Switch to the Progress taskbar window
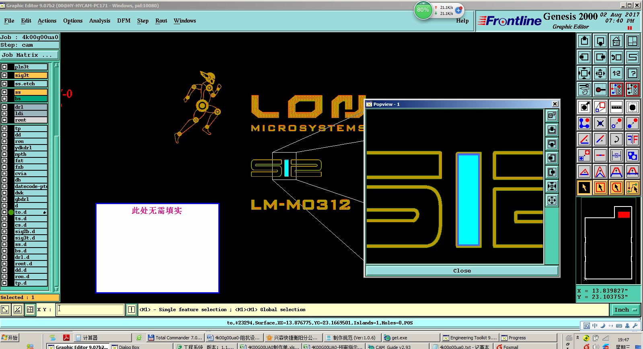This screenshot has width=643, height=349. point(528,338)
